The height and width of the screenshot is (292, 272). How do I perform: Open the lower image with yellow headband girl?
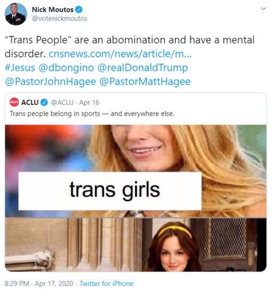pyautogui.click(x=136, y=245)
